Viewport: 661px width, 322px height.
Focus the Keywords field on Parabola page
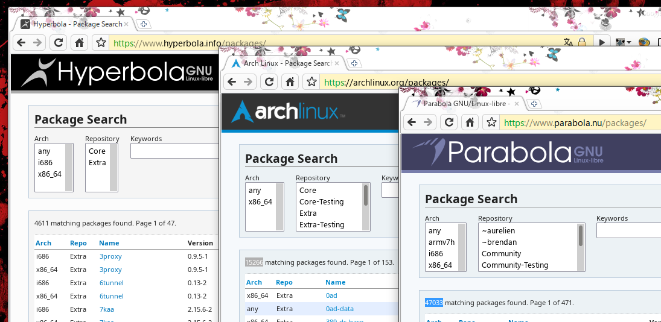pyautogui.click(x=628, y=230)
